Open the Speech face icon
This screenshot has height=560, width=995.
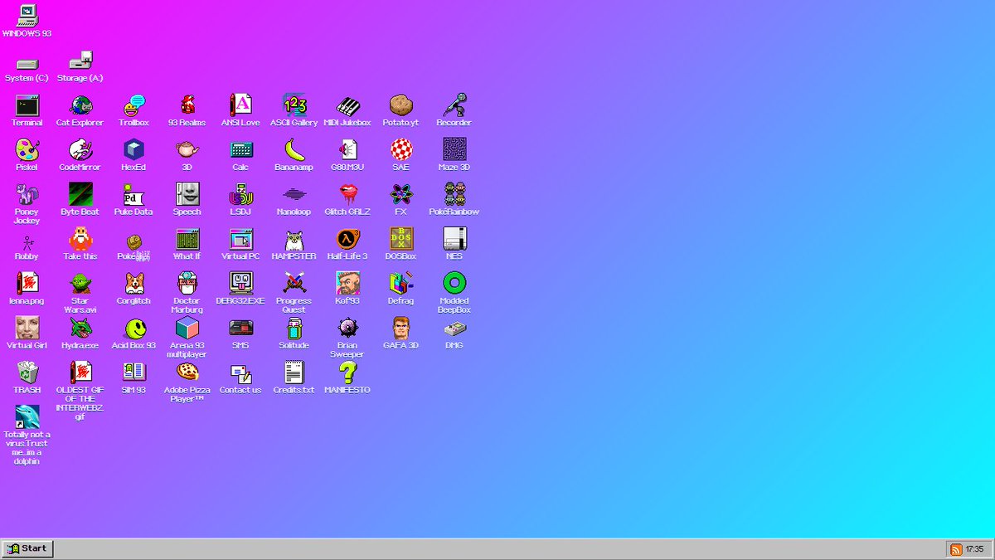click(187, 194)
